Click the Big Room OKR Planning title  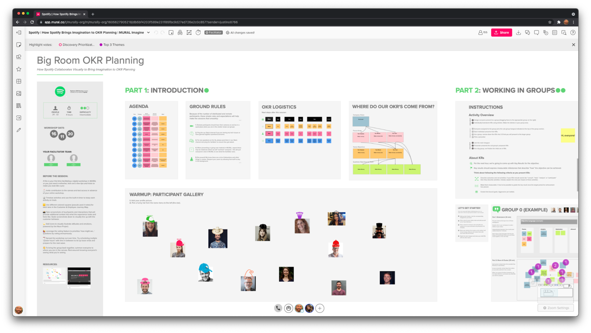coord(90,60)
